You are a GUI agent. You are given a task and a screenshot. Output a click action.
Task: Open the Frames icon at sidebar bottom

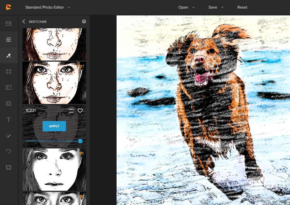[9, 168]
